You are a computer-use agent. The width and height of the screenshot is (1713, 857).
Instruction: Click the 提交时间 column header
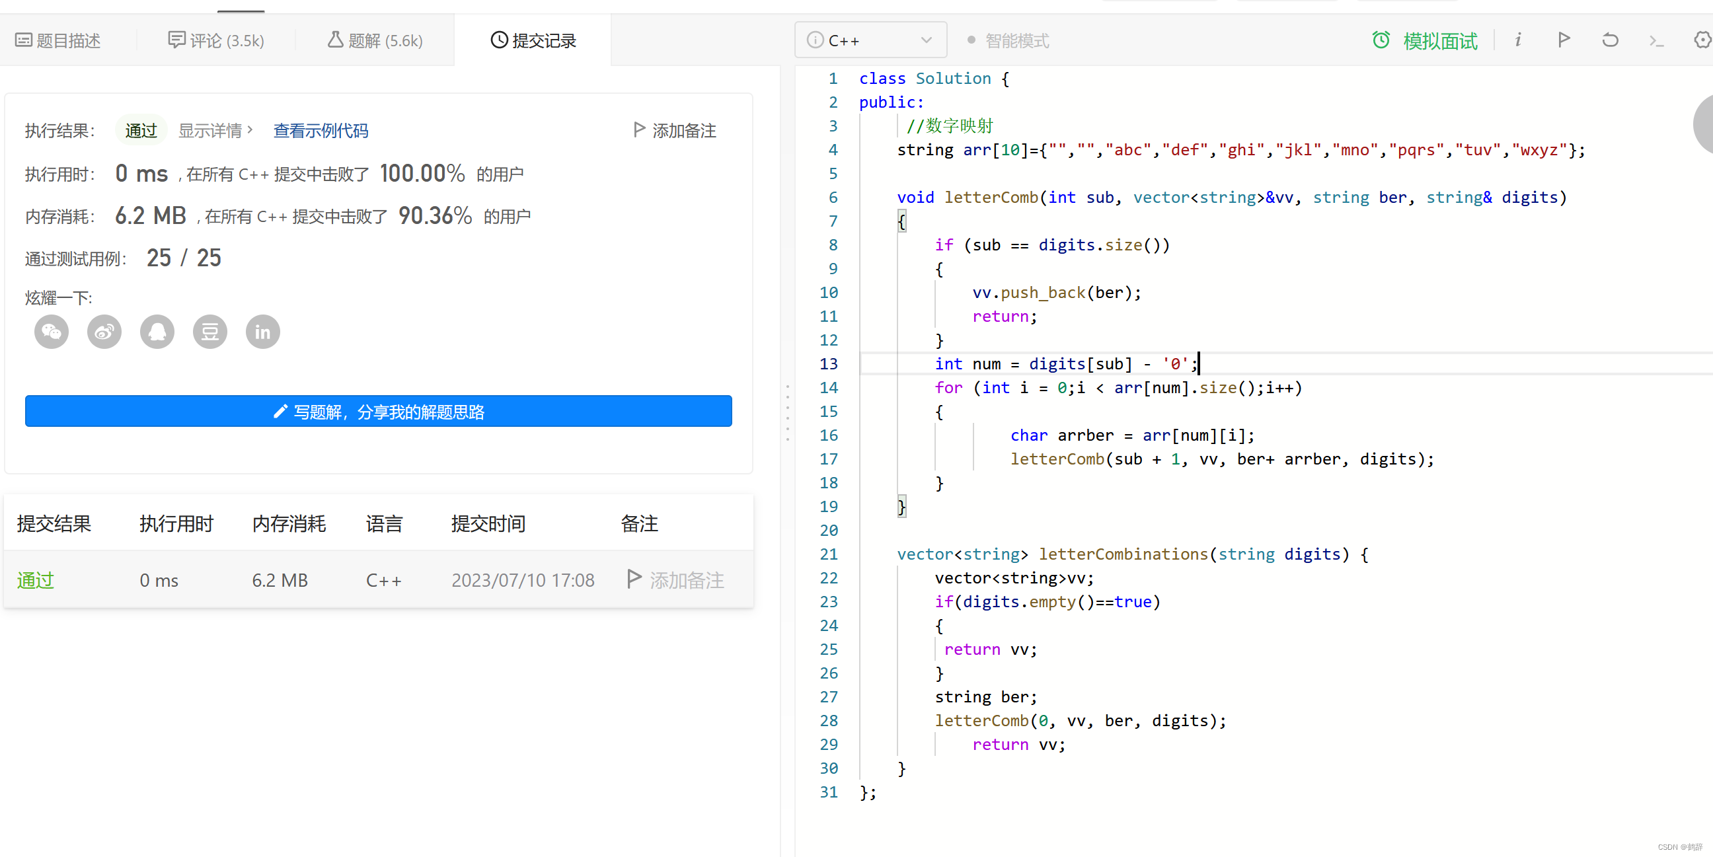pyautogui.click(x=488, y=524)
